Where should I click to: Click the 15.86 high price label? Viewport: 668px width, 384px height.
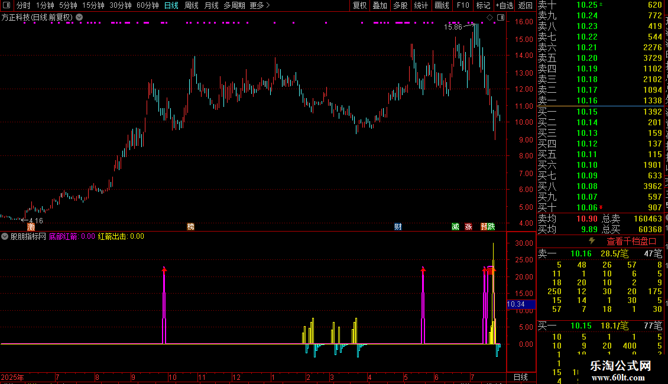tap(452, 27)
